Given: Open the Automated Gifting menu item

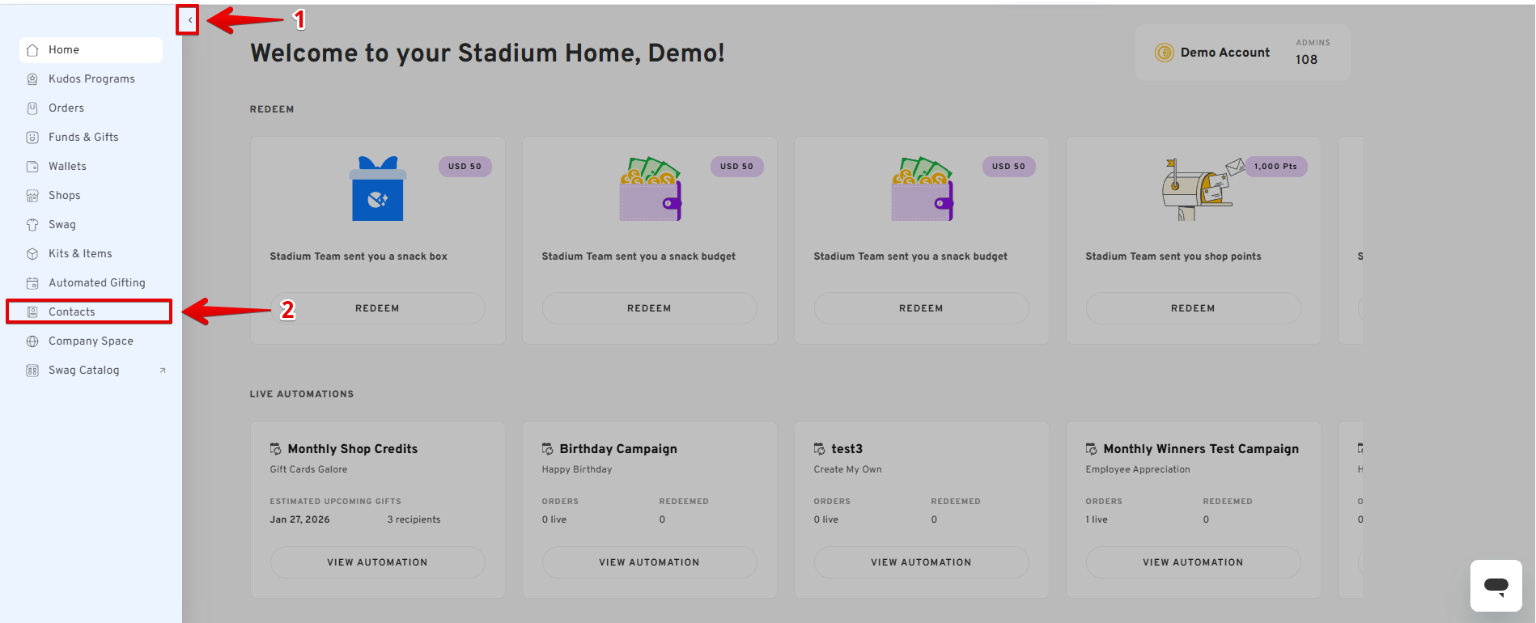Looking at the screenshot, I should 96,283.
